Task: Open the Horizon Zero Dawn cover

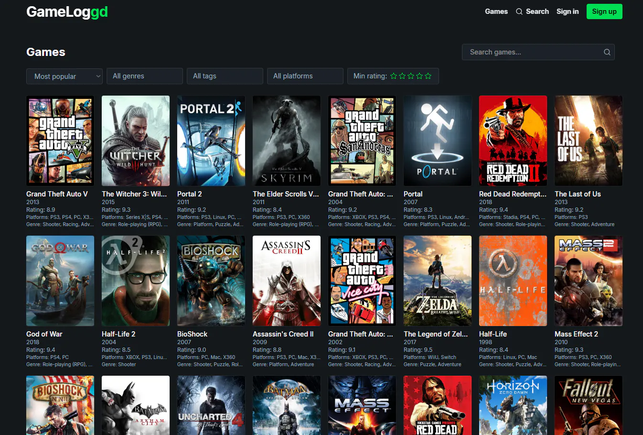Action: pos(513,405)
